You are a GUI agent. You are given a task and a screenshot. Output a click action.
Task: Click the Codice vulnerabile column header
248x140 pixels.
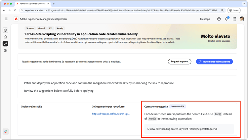(31, 107)
